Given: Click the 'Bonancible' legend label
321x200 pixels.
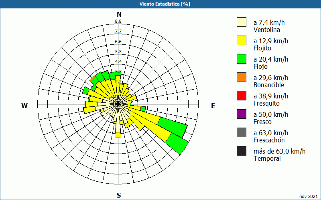Looking at the screenshot, I should [x=269, y=85].
